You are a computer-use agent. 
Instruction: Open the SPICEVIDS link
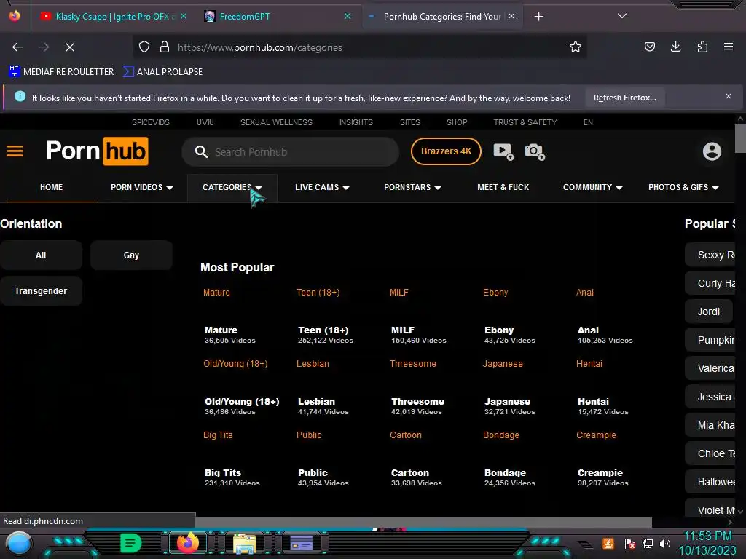pos(151,122)
